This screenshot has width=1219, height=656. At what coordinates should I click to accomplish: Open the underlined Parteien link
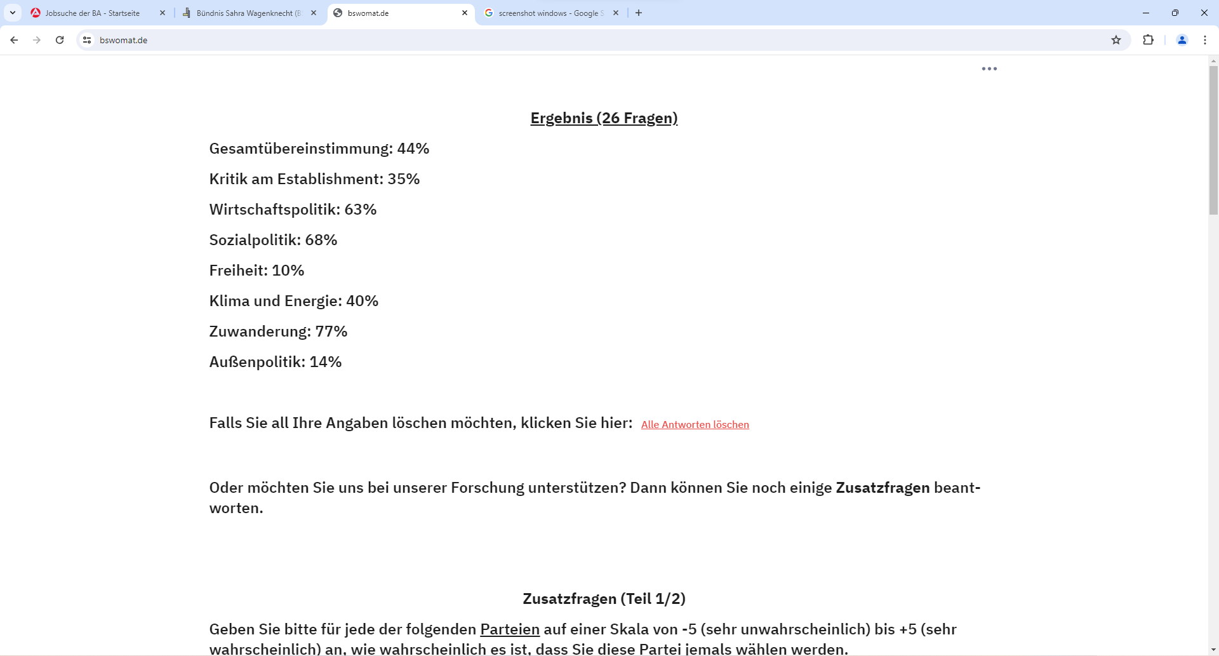pyautogui.click(x=510, y=629)
